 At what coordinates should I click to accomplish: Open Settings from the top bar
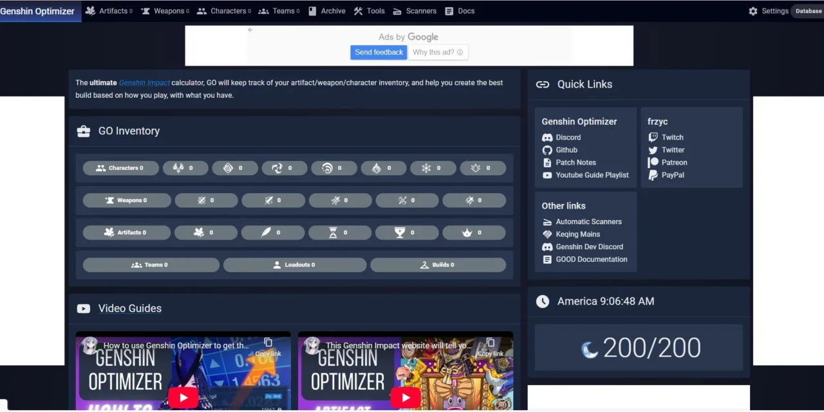768,11
